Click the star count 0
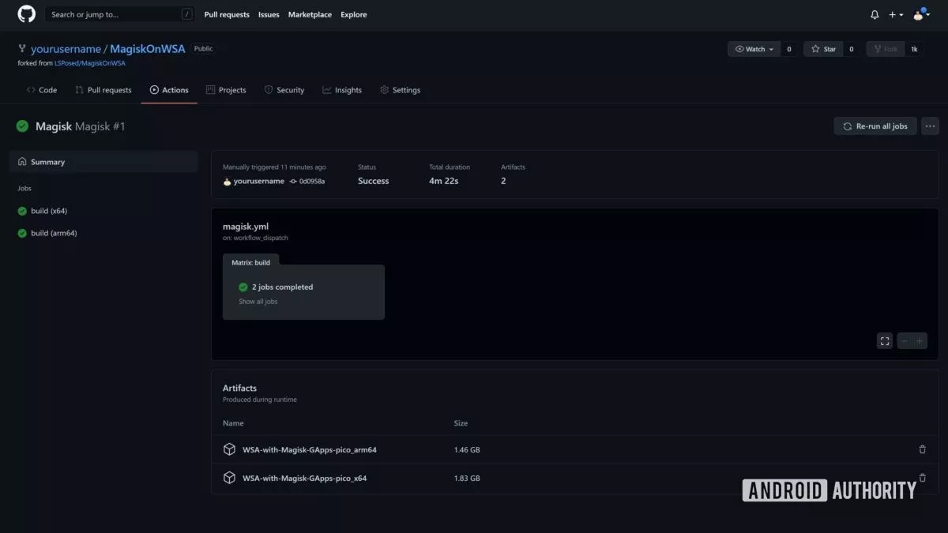948x533 pixels. pos(851,49)
